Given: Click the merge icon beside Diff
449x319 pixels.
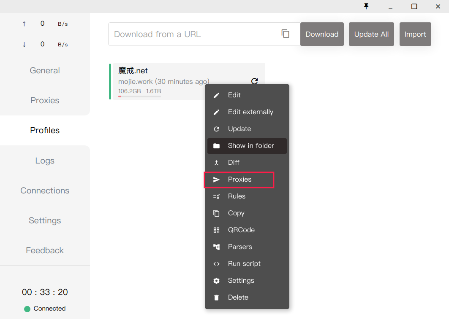Looking at the screenshot, I should [217, 163].
